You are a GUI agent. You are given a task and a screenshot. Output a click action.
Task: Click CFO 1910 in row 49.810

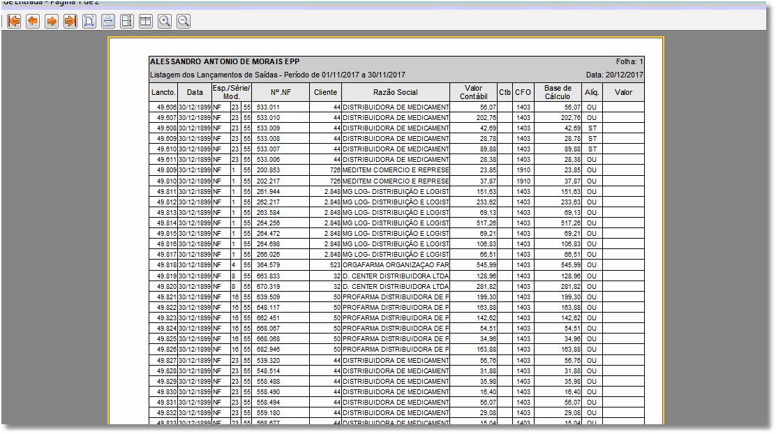[x=523, y=181]
